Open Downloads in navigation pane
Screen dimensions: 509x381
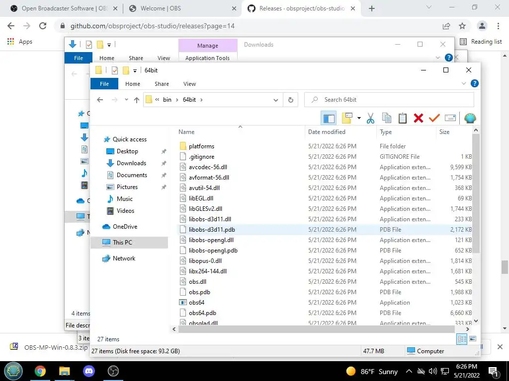click(131, 163)
